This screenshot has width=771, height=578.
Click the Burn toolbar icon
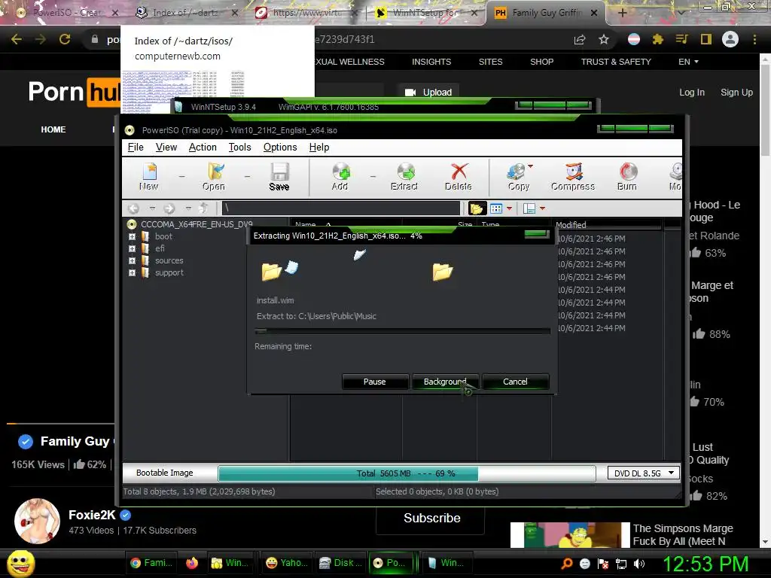tap(627, 177)
